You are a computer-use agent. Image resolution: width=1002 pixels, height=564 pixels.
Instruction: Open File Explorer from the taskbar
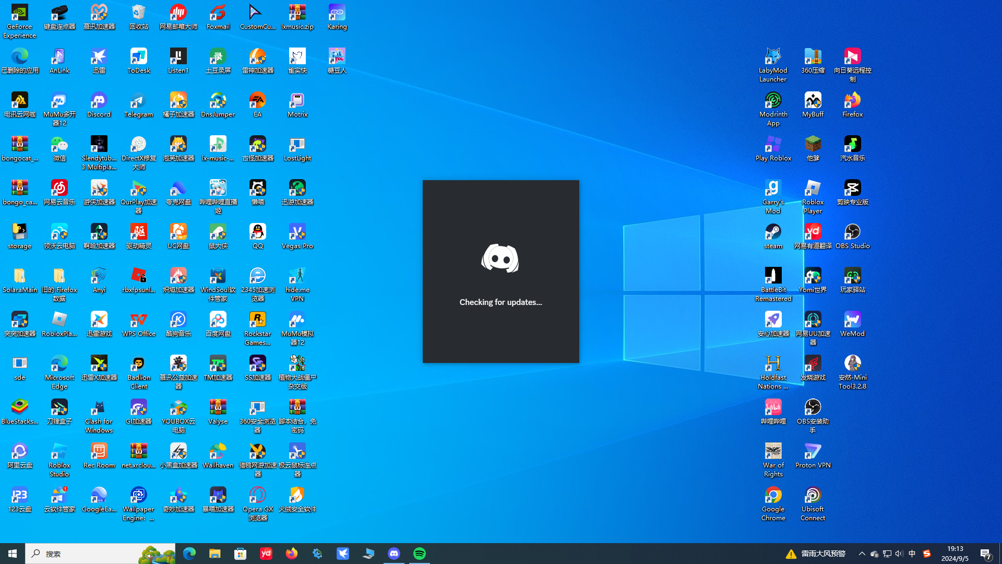pyautogui.click(x=215, y=554)
